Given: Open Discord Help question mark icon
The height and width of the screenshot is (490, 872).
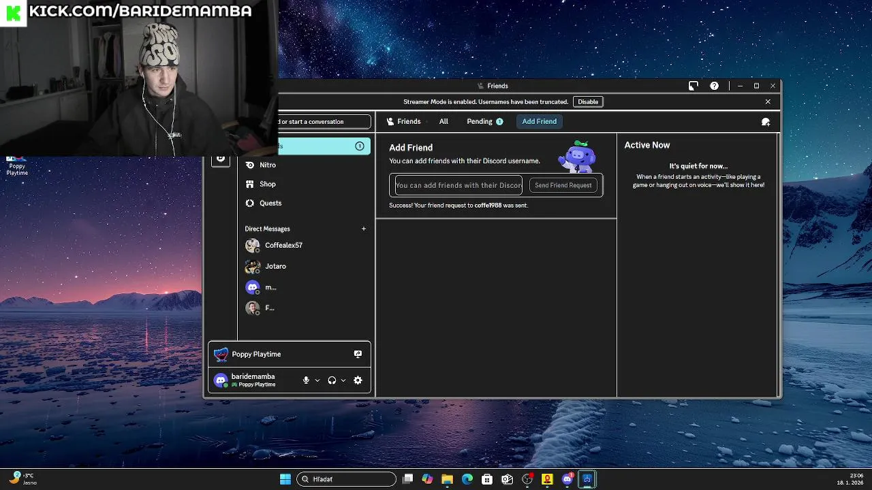Looking at the screenshot, I should [714, 86].
